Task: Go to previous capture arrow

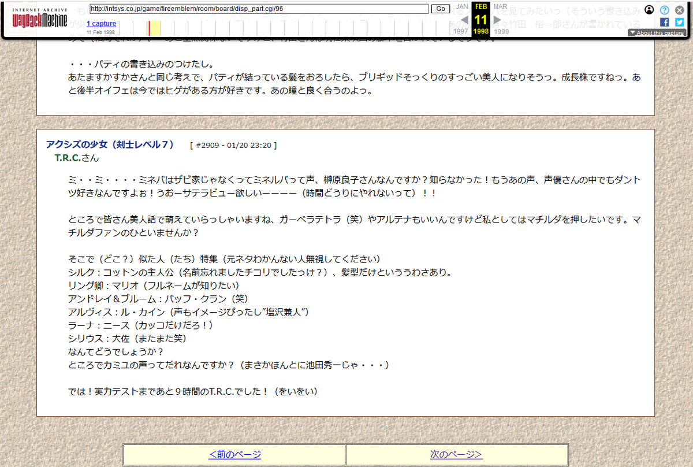Action: 463,20
